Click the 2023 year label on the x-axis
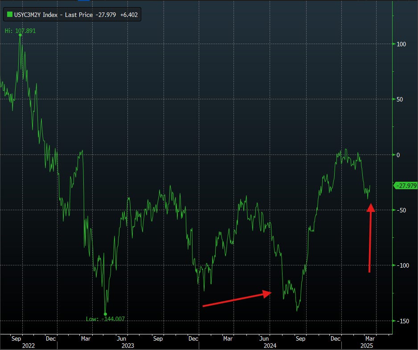Viewport: 418px width, 350px height. coord(128,346)
